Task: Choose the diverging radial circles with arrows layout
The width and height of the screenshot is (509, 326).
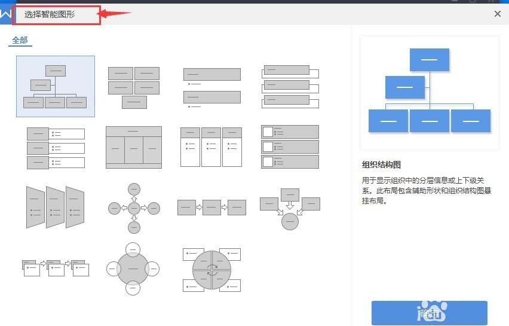Action: [134, 208]
